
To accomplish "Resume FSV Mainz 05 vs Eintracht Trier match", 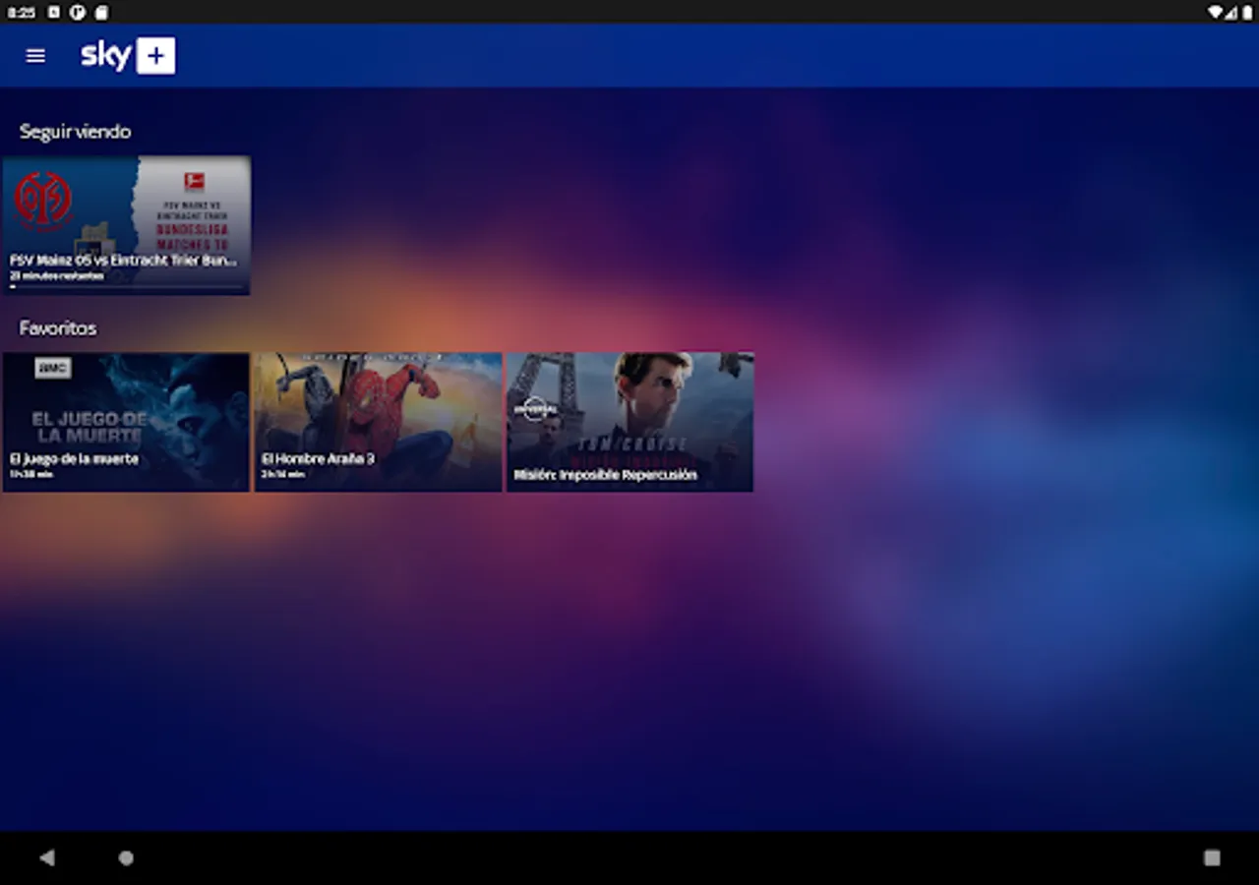I will point(126,225).
